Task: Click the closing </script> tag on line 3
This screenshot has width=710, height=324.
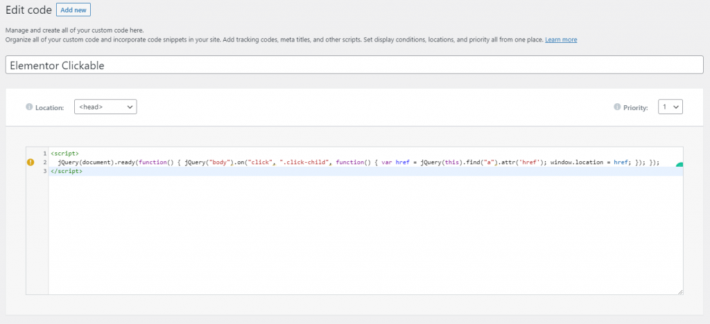Action: pyautogui.click(x=67, y=171)
